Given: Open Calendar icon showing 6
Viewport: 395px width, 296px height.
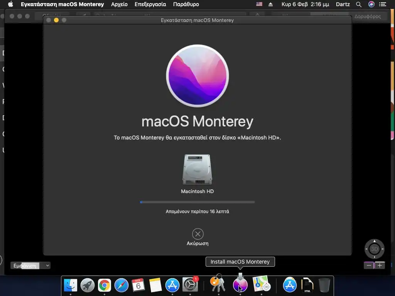Looking at the screenshot, I should pyautogui.click(x=138, y=285).
